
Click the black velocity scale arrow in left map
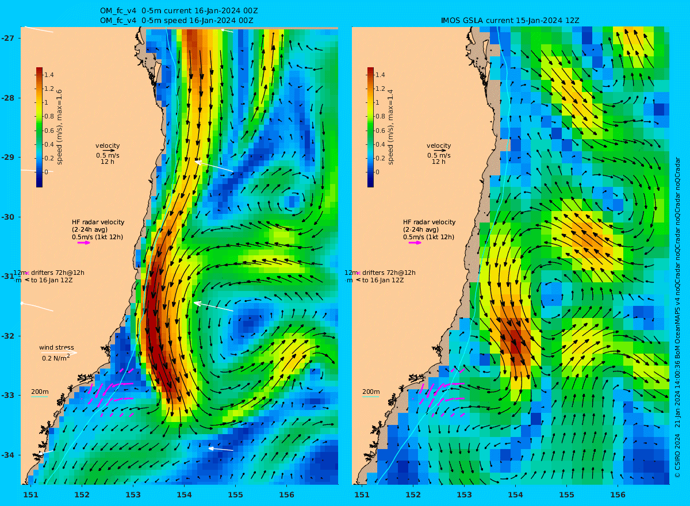tap(109, 151)
